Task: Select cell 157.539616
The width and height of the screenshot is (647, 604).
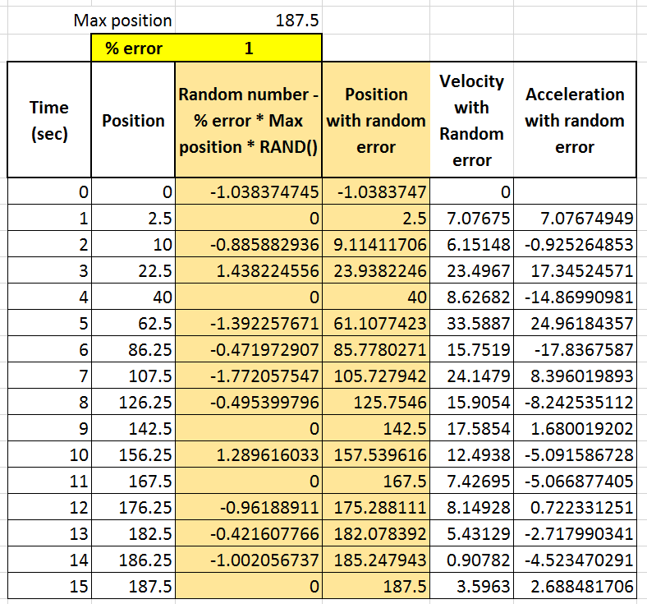Action: point(376,454)
